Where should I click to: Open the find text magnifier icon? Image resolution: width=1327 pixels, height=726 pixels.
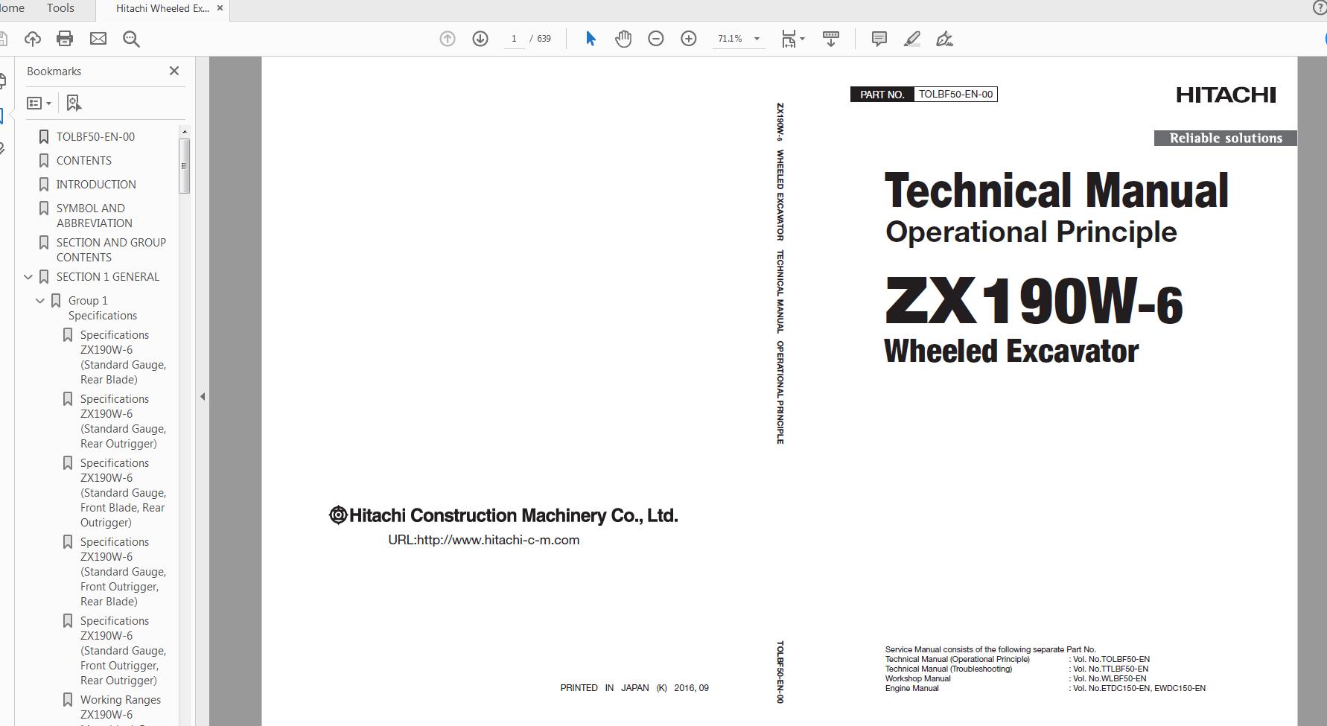[x=131, y=39]
